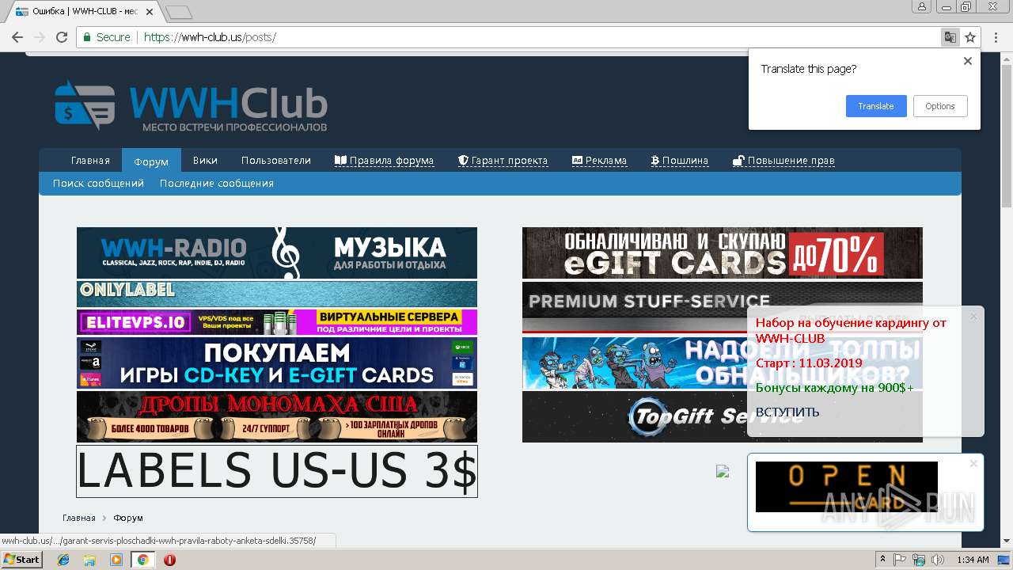This screenshot has width=1013, height=570.
Task: Click the WWH Club site logo
Action: (191, 105)
